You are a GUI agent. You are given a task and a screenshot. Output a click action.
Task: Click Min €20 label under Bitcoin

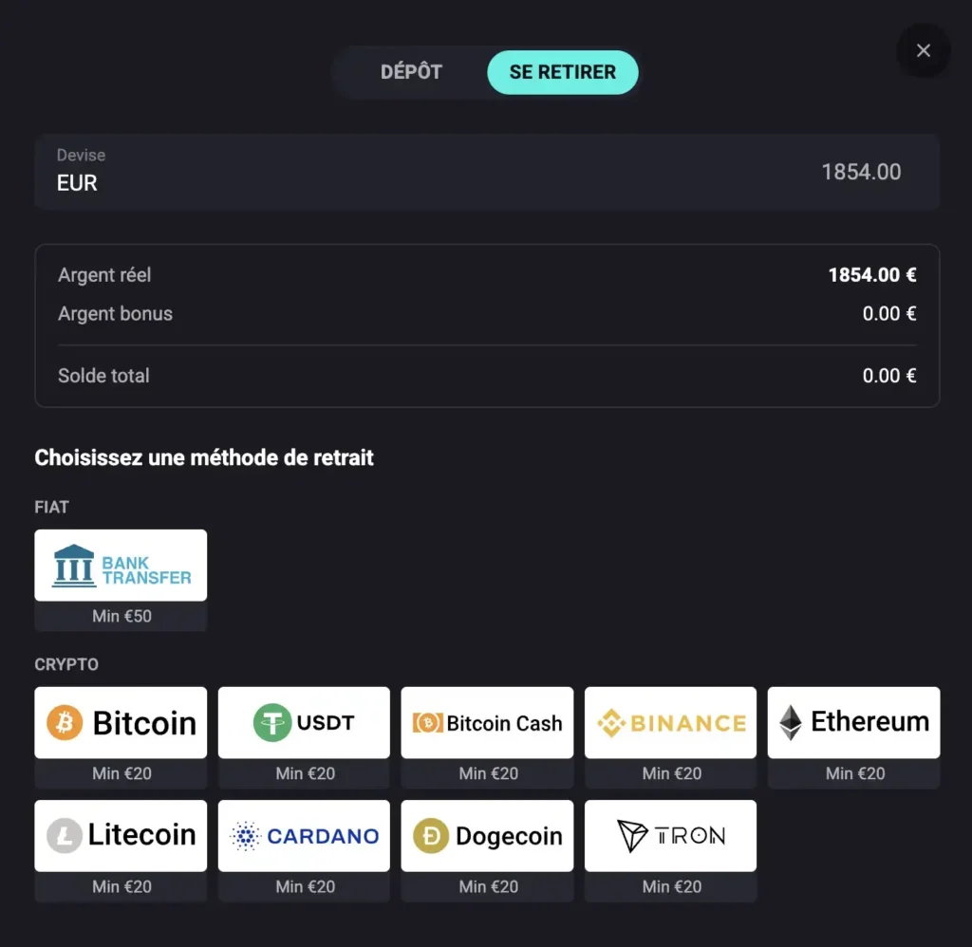click(121, 773)
